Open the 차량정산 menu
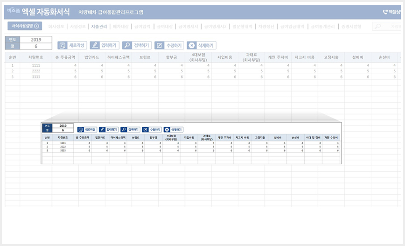This screenshot has width=405, height=246. point(266,26)
